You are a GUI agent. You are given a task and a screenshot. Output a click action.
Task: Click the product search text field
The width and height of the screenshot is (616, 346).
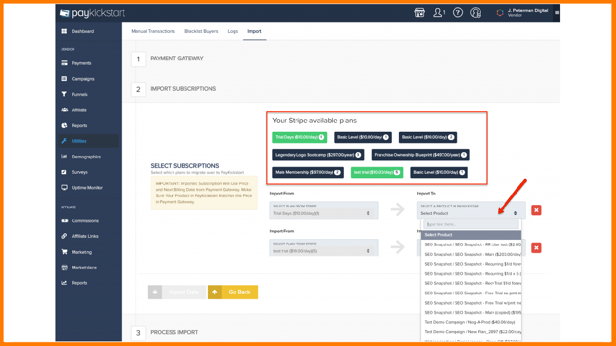point(471,225)
